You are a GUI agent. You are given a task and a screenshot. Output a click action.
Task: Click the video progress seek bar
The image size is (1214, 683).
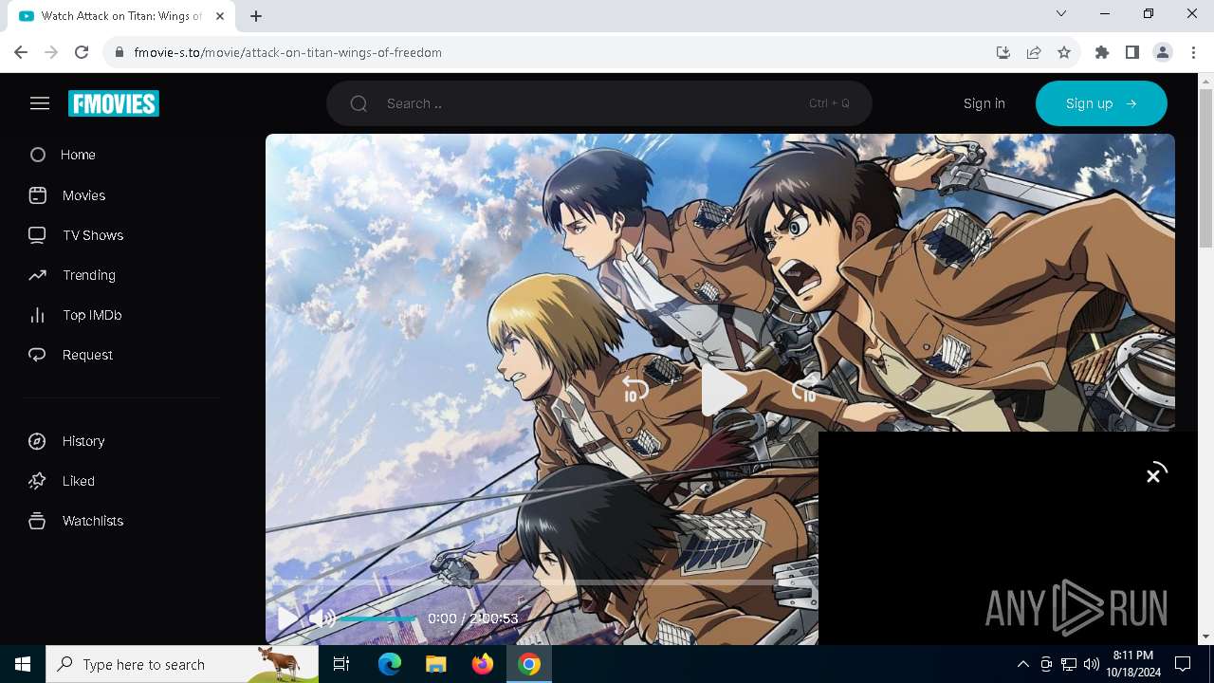(542, 581)
